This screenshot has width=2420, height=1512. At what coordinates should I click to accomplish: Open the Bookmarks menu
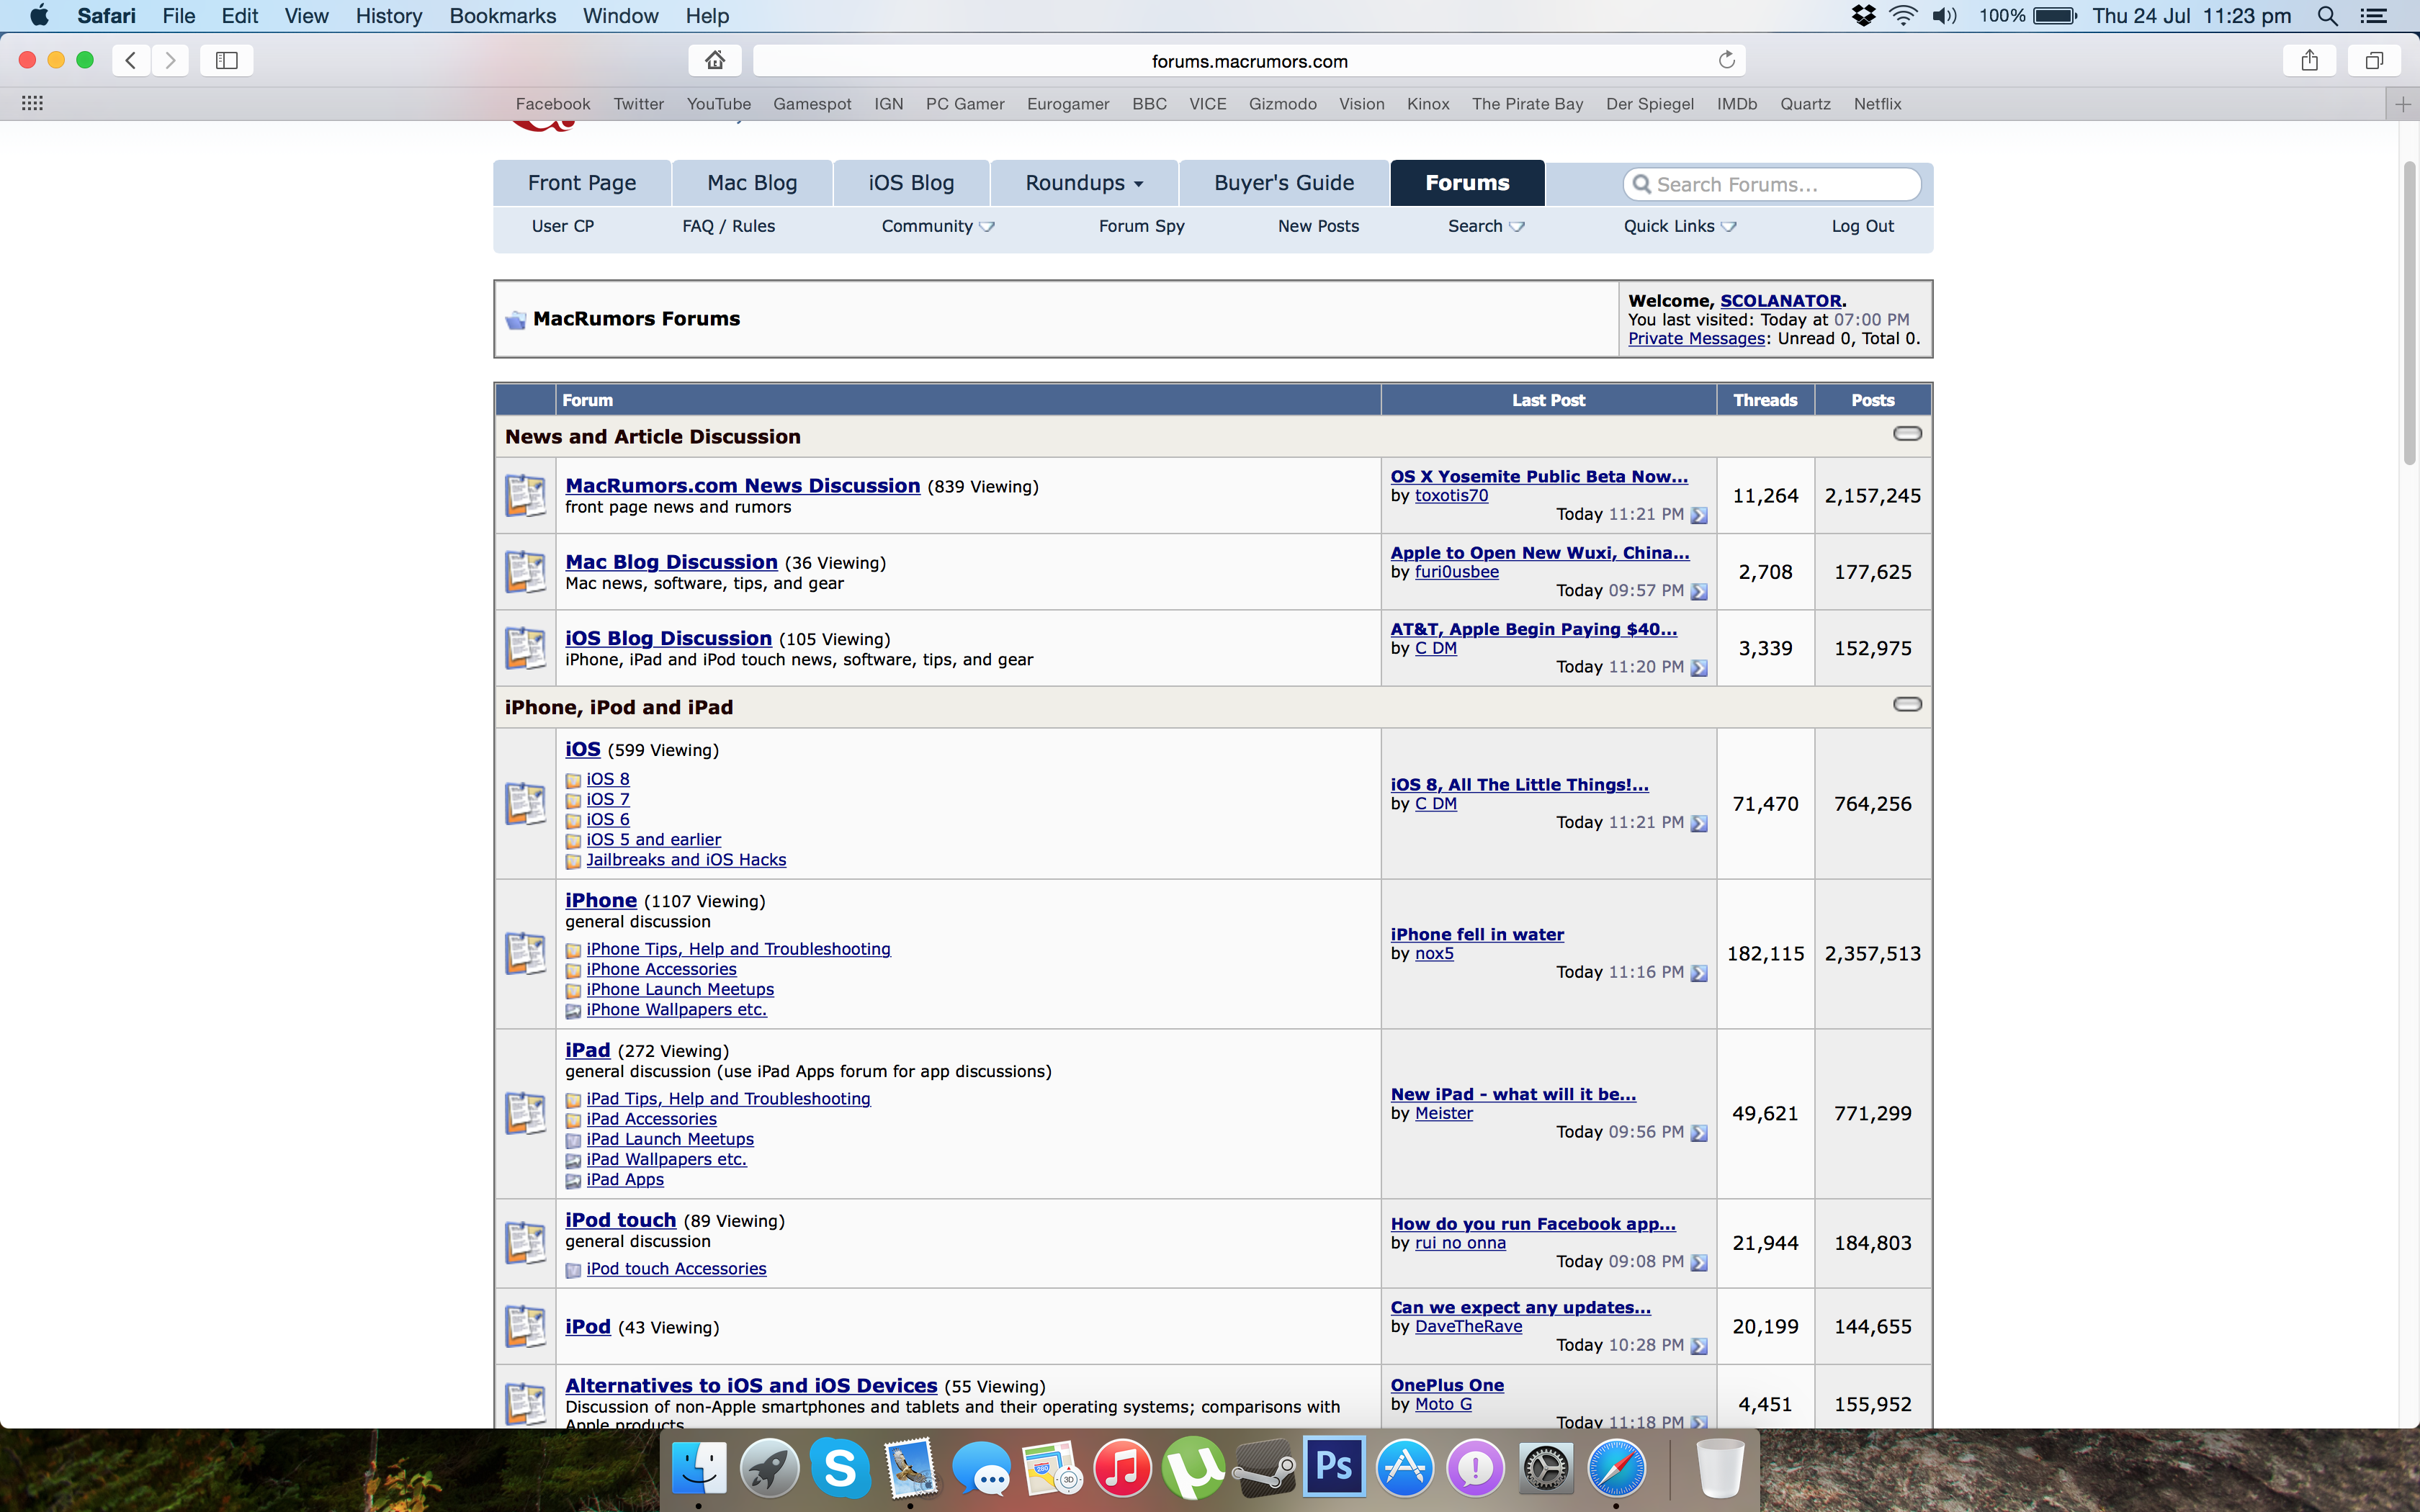click(502, 16)
